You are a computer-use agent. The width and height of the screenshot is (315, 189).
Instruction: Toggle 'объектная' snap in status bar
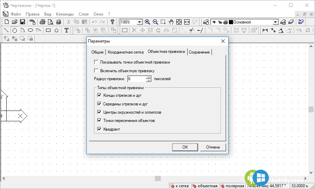pos(205,186)
